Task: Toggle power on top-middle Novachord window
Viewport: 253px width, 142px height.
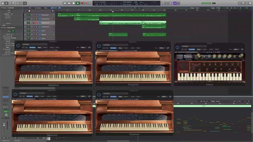Action: pyautogui.click(x=99, y=46)
